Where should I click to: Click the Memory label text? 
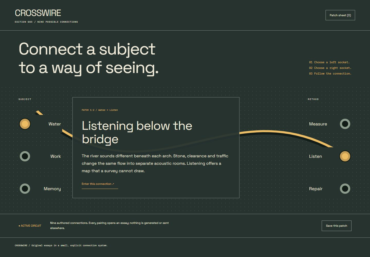coord(52,189)
